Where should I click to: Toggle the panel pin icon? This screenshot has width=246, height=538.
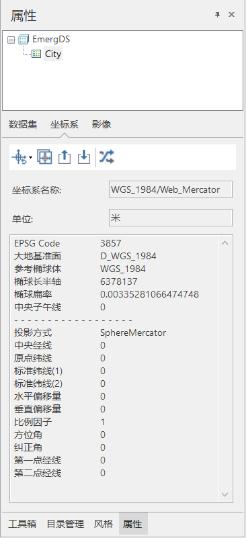click(x=217, y=15)
